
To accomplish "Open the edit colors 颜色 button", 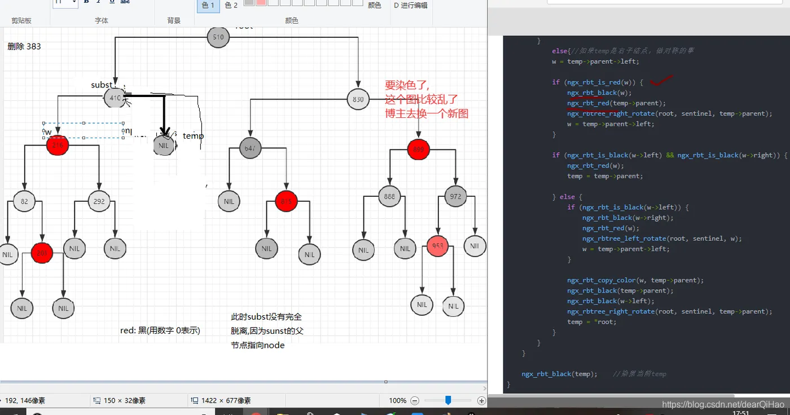I will click(375, 5).
